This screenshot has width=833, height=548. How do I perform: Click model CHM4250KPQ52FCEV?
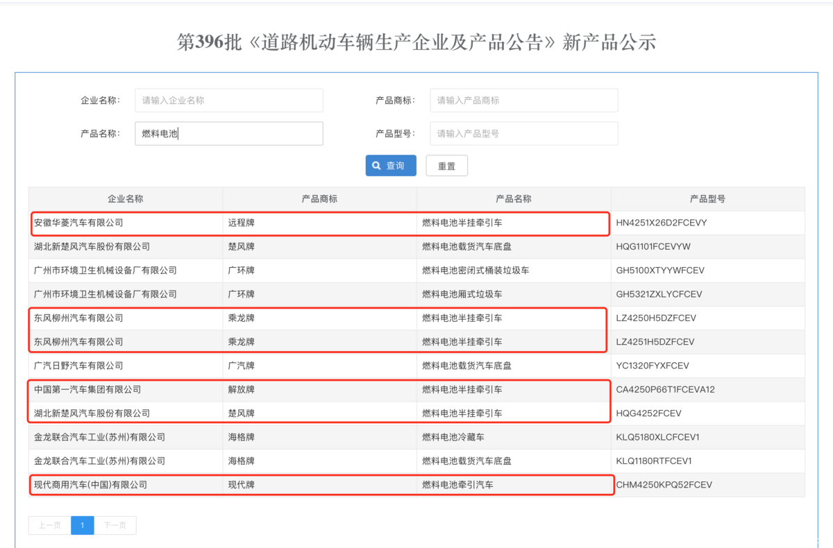tap(664, 485)
